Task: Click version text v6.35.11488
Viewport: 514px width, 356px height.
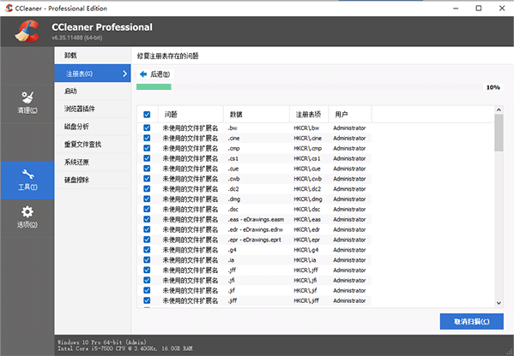Action: pyautogui.click(x=77, y=38)
